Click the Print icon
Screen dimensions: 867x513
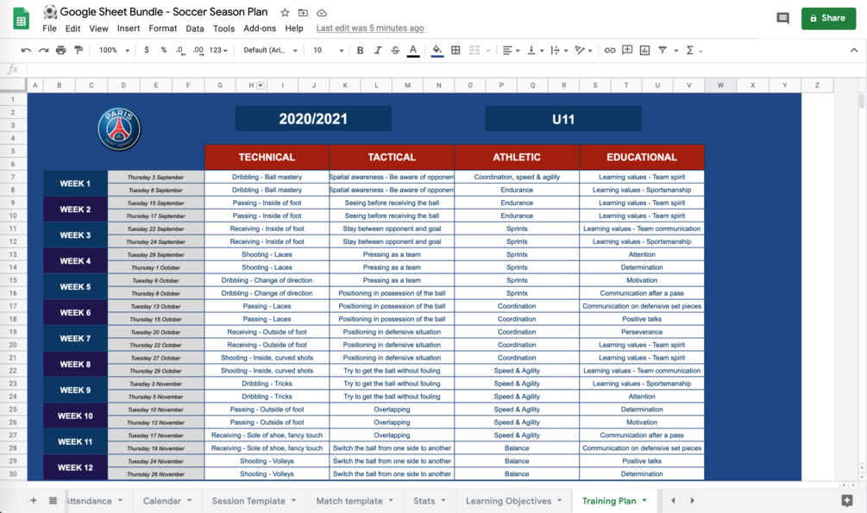[x=61, y=50]
